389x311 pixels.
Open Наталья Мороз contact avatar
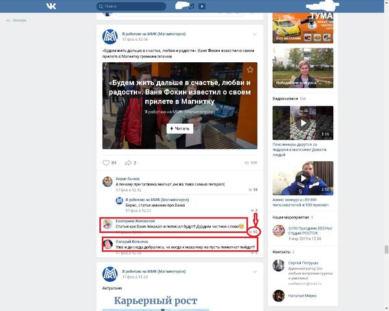tap(279, 295)
